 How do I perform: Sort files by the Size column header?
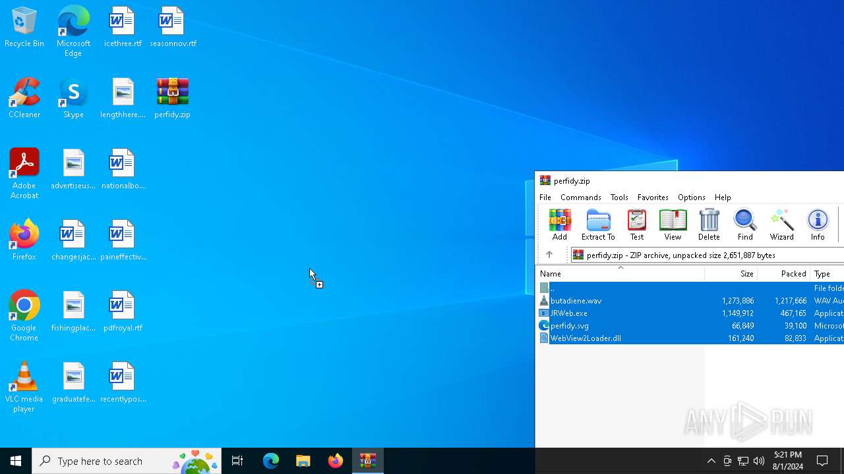[x=731, y=274]
